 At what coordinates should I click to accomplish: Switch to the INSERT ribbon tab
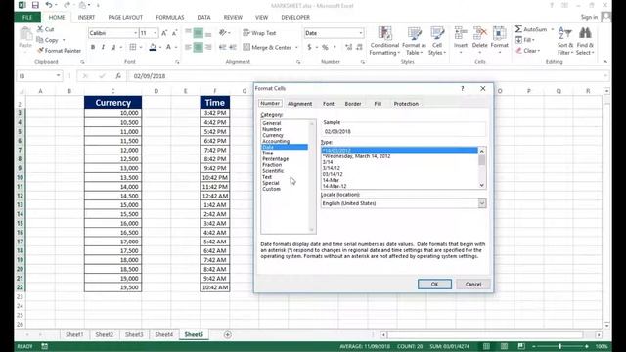86,18
